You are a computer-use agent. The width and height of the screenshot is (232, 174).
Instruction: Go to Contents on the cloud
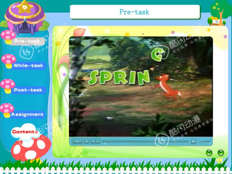click(25, 132)
